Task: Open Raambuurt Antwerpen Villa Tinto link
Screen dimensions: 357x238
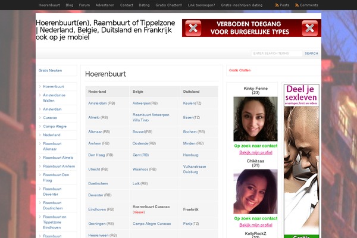Action: (151, 118)
